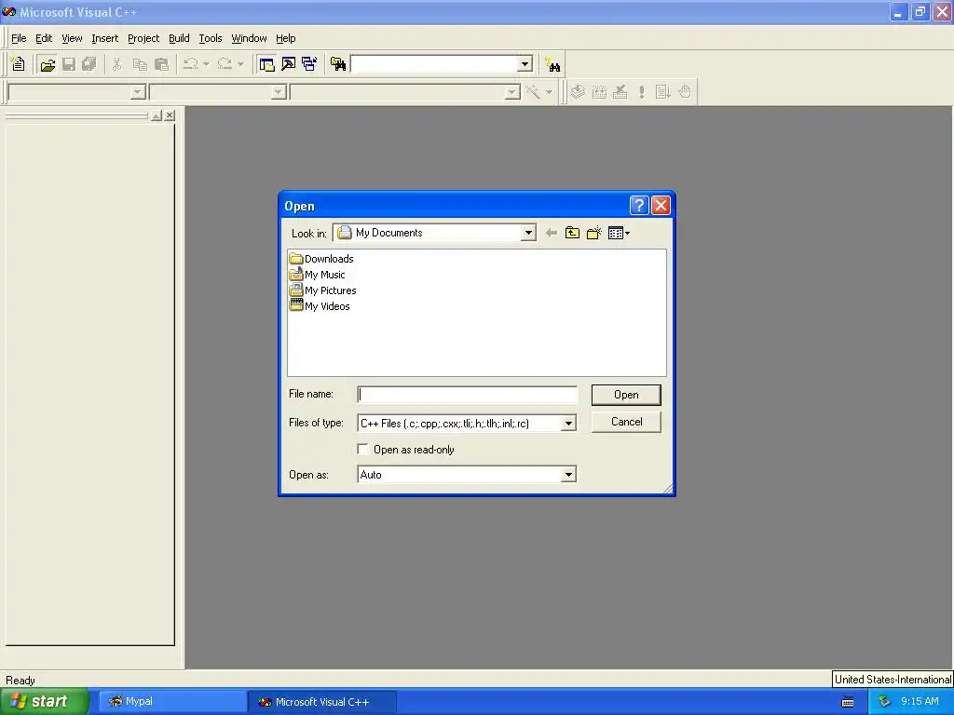The image size is (954, 715).
Task: Close the workspace docking panel
Action: pos(170,115)
